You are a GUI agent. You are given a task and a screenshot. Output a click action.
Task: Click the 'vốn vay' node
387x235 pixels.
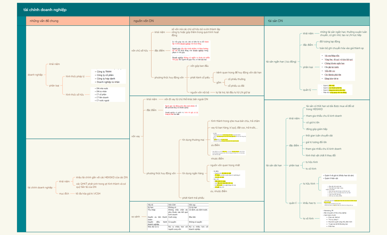coord(136,136)
